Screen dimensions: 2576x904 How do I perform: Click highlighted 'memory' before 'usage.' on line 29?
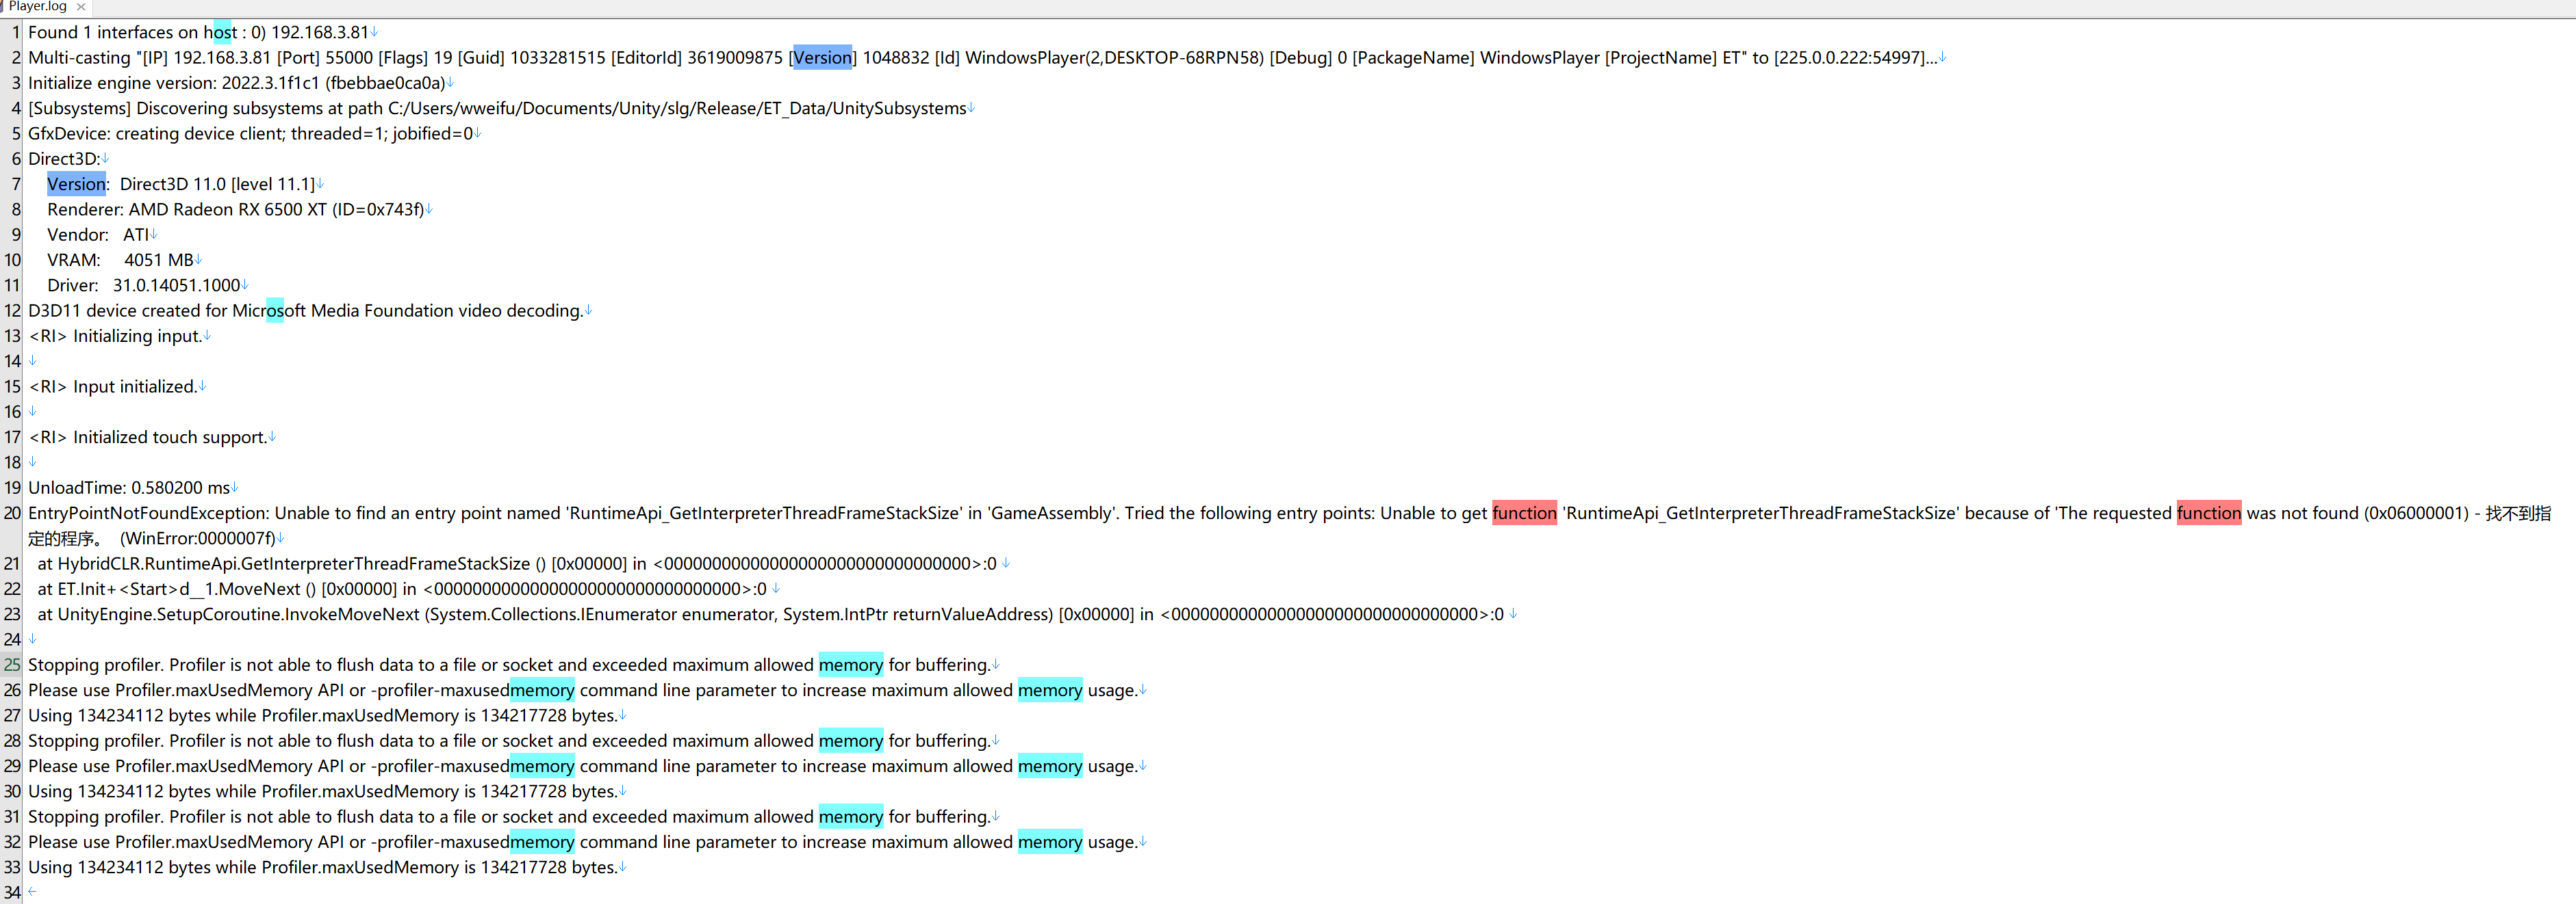(1050, 767)
